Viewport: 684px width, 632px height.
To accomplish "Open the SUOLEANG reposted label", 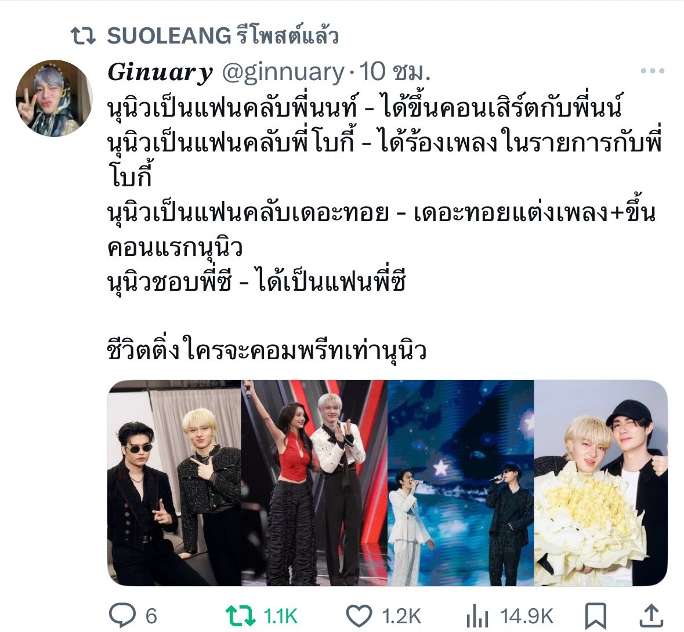I will click(223, 35).
